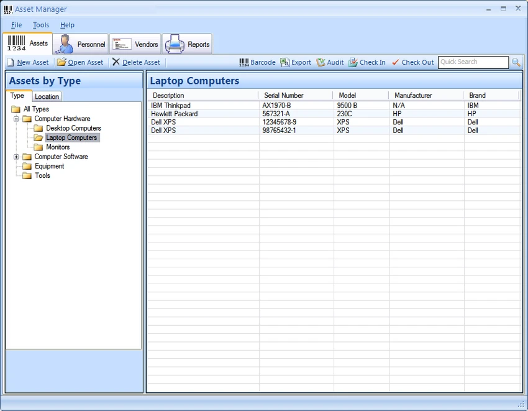Open the Help menu
The width and height of the screenshot is (528, 411).
pyautogui.click(x=67, y=25)
